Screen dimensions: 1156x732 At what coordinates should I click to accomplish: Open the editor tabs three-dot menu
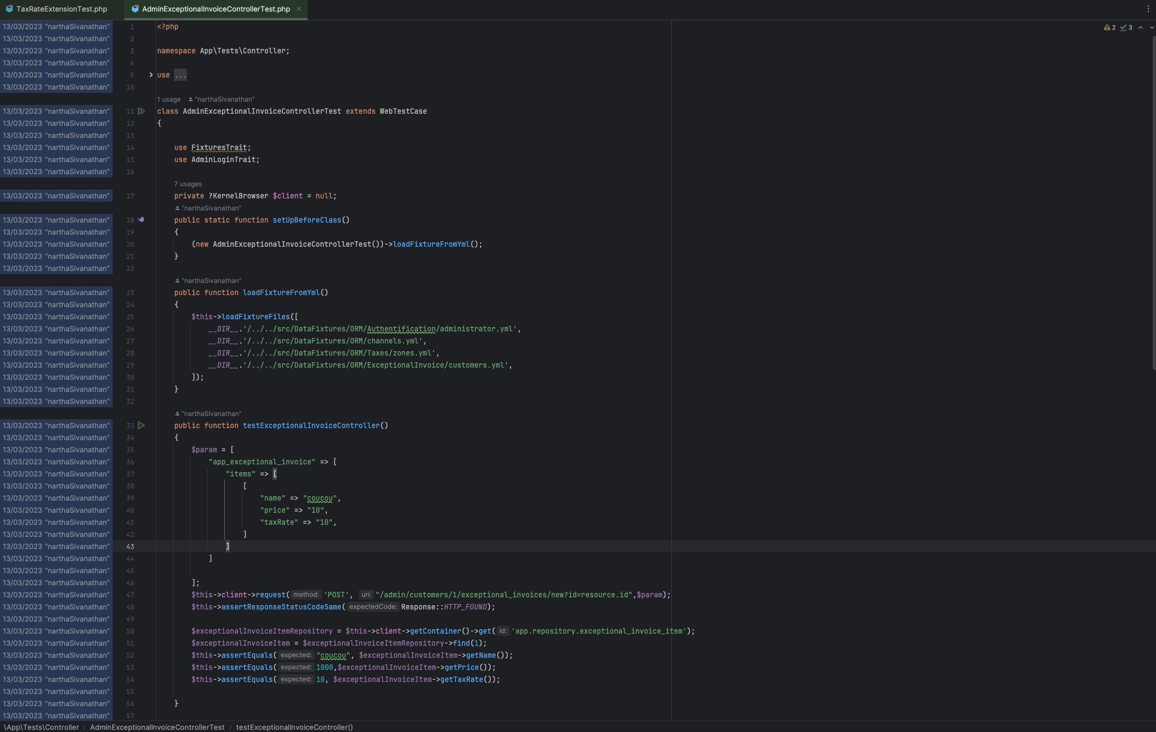[x=1148, y=9]
